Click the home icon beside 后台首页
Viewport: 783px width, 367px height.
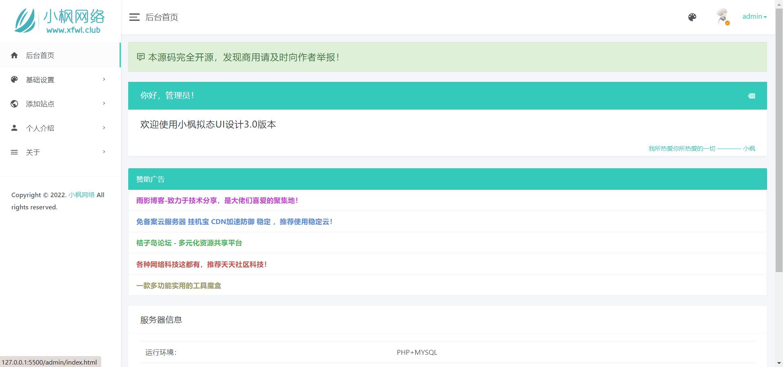pyautogui.click(x=14, y=55)
